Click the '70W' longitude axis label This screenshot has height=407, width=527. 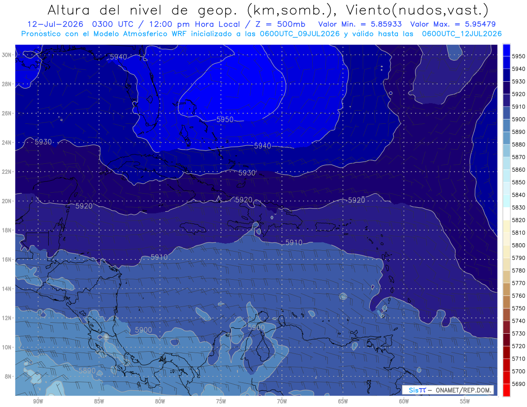click(x=282, y=401)
